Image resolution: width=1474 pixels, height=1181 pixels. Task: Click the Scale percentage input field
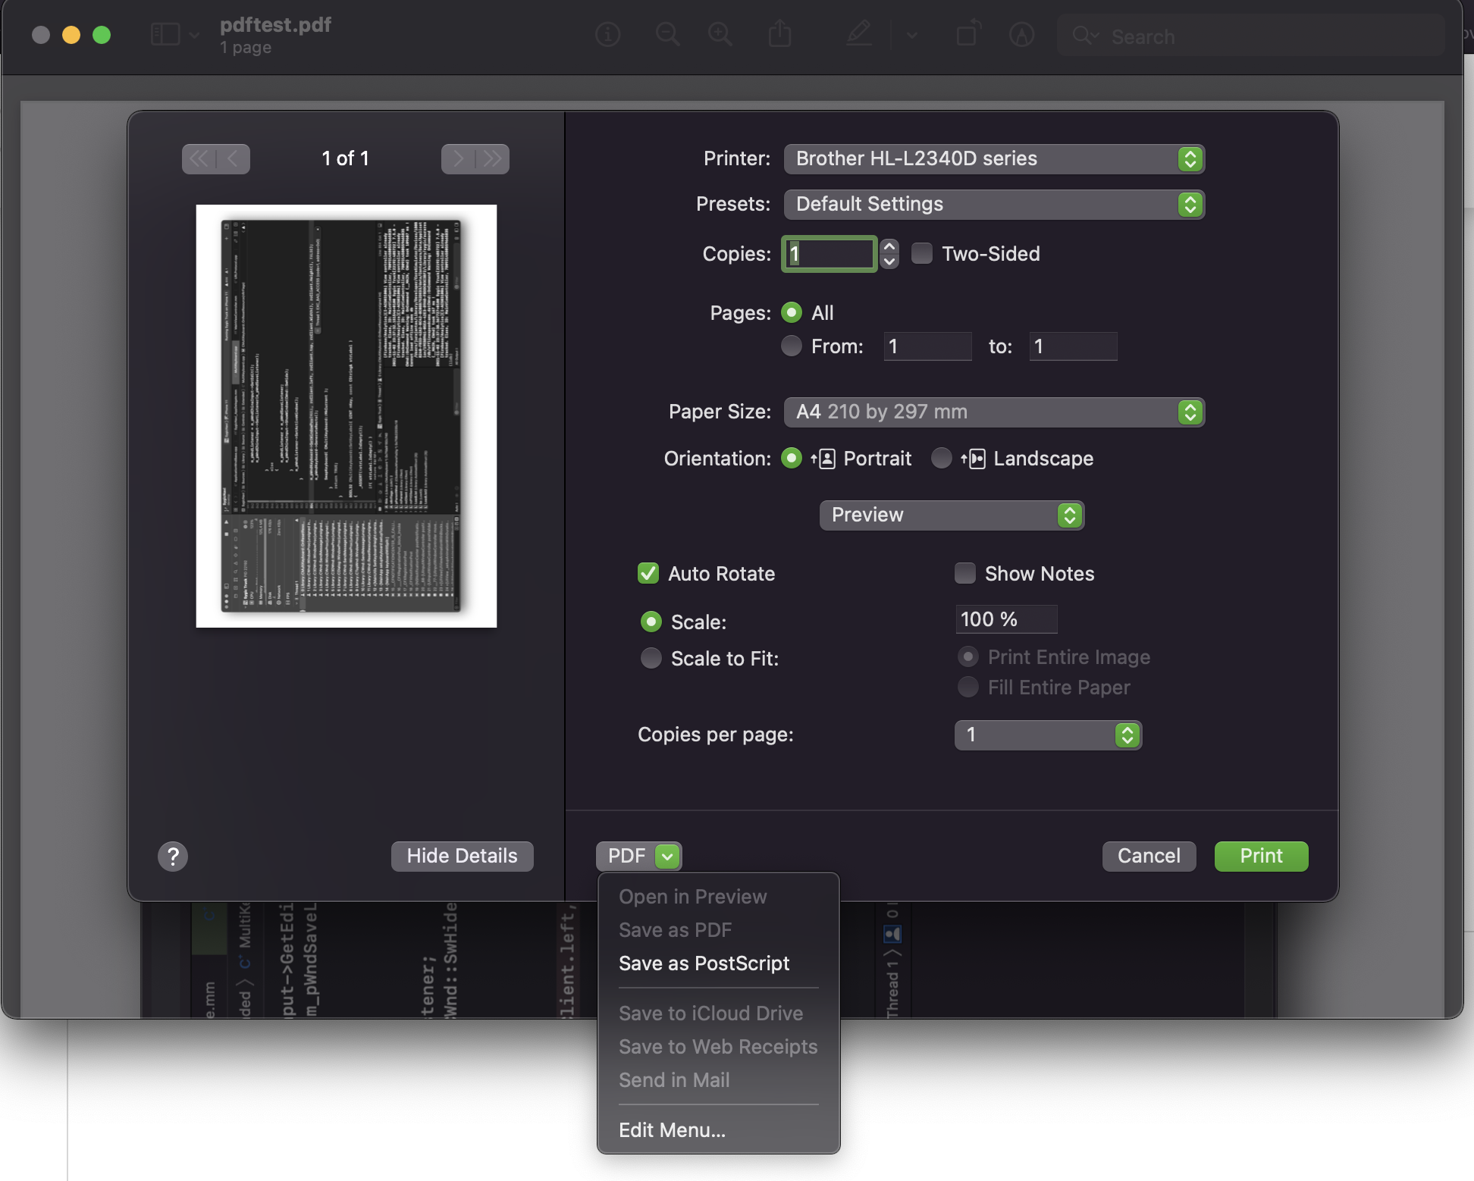pos(1005,619)
